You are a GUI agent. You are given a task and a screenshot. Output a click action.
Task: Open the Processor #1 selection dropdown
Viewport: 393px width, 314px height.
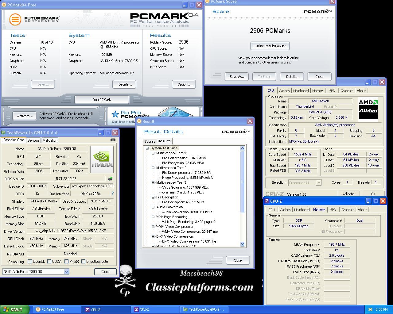click(319, 182)
